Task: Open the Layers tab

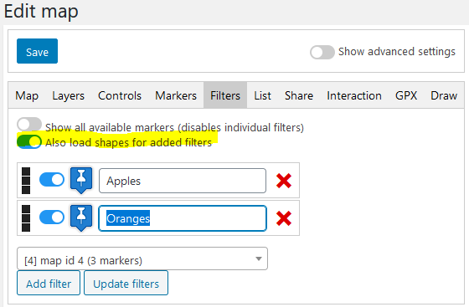Action: pyautogui.click(x=68, y=95)
